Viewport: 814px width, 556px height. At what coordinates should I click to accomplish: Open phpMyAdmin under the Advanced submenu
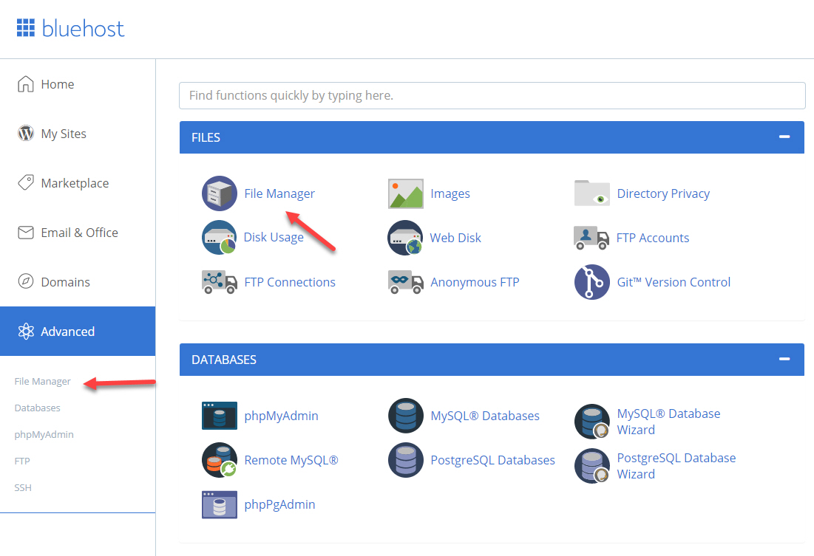tap(44, 435)
